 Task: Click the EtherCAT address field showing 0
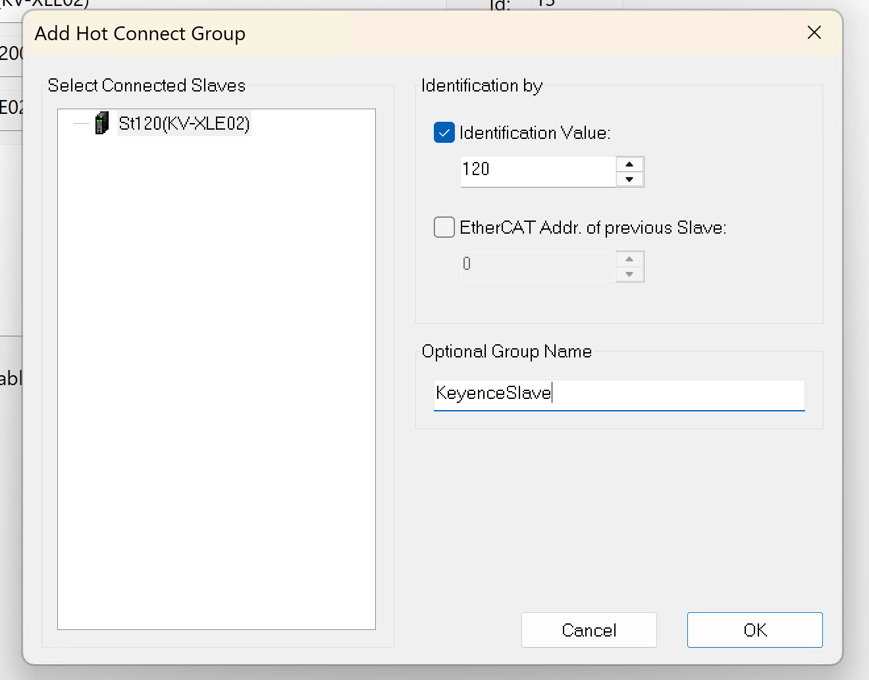coord(537,265)
